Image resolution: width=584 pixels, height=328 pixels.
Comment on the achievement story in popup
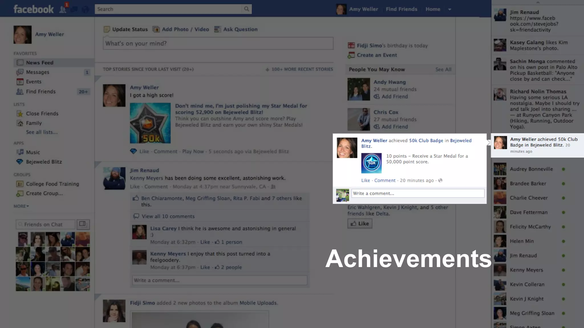[x=385, y=181]
